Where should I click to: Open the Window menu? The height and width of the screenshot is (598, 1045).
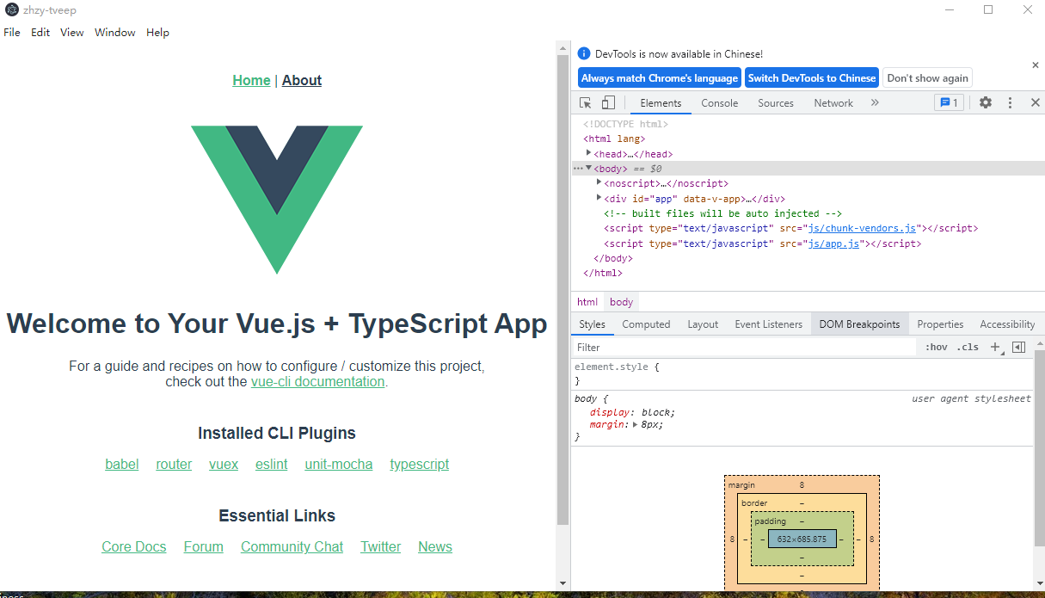[x=115, y=33]
